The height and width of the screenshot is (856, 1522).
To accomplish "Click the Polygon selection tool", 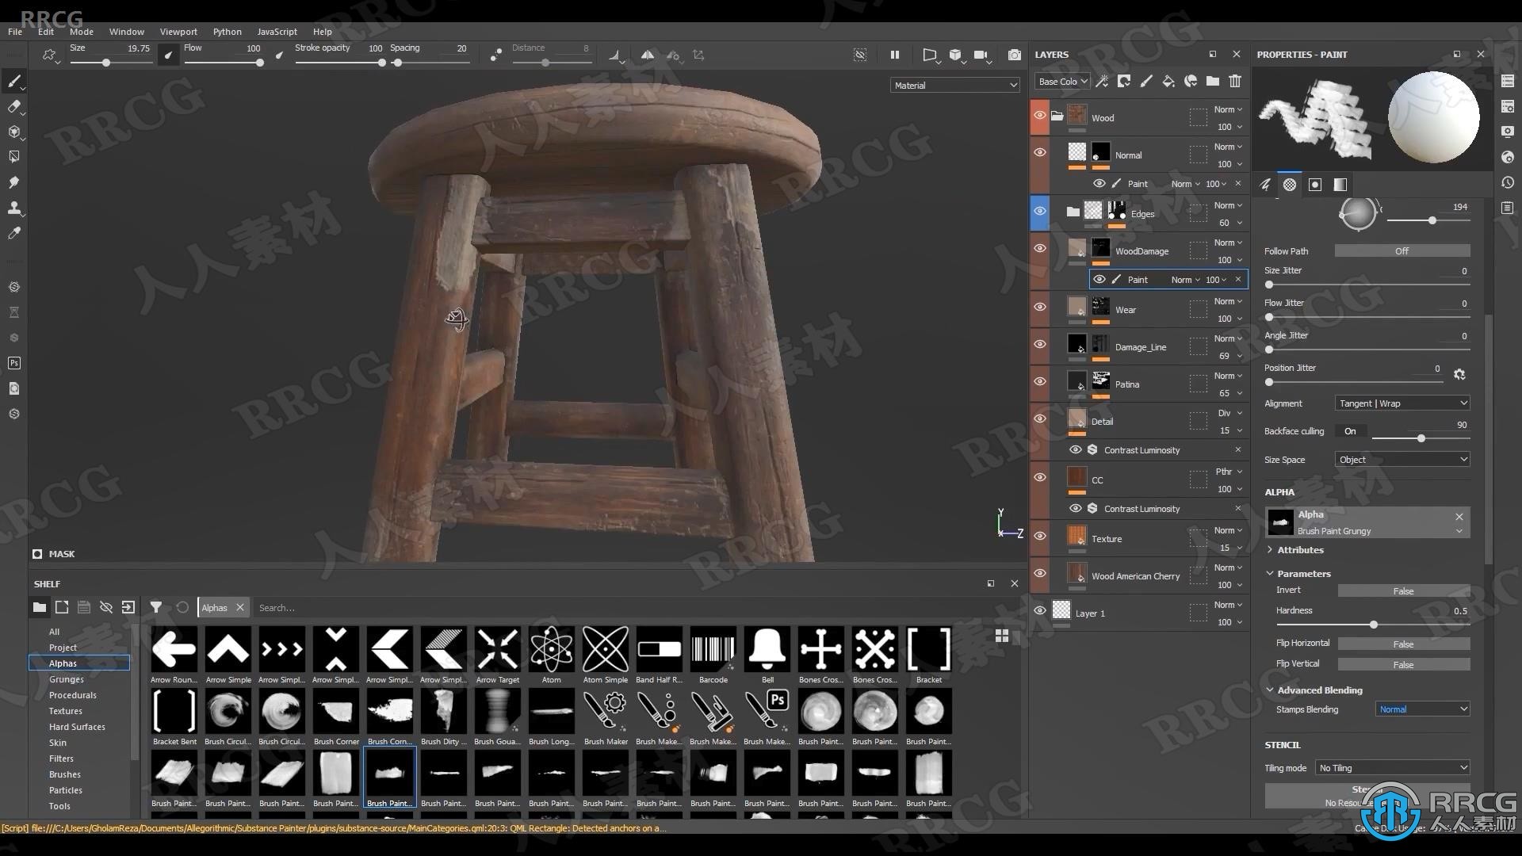I will pyautogui.click(x=14, y=157).
